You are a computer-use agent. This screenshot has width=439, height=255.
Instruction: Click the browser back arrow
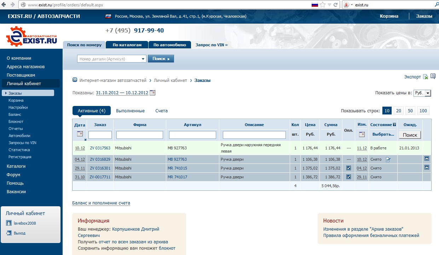[4, 5]
